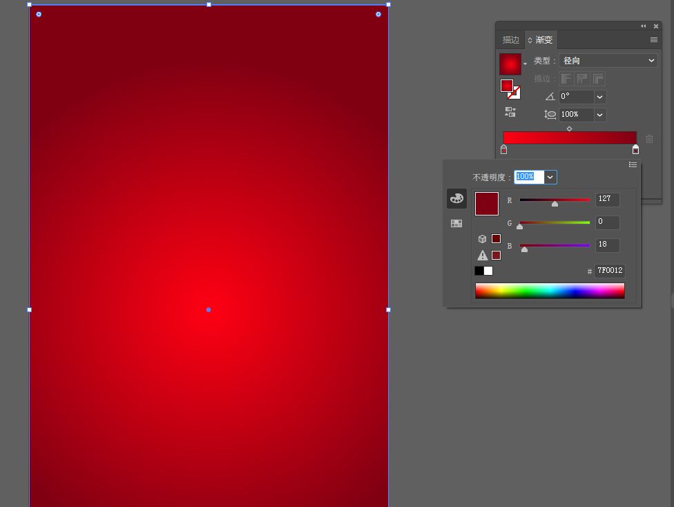
Task: Click the R channel slider
Action: 555,200
